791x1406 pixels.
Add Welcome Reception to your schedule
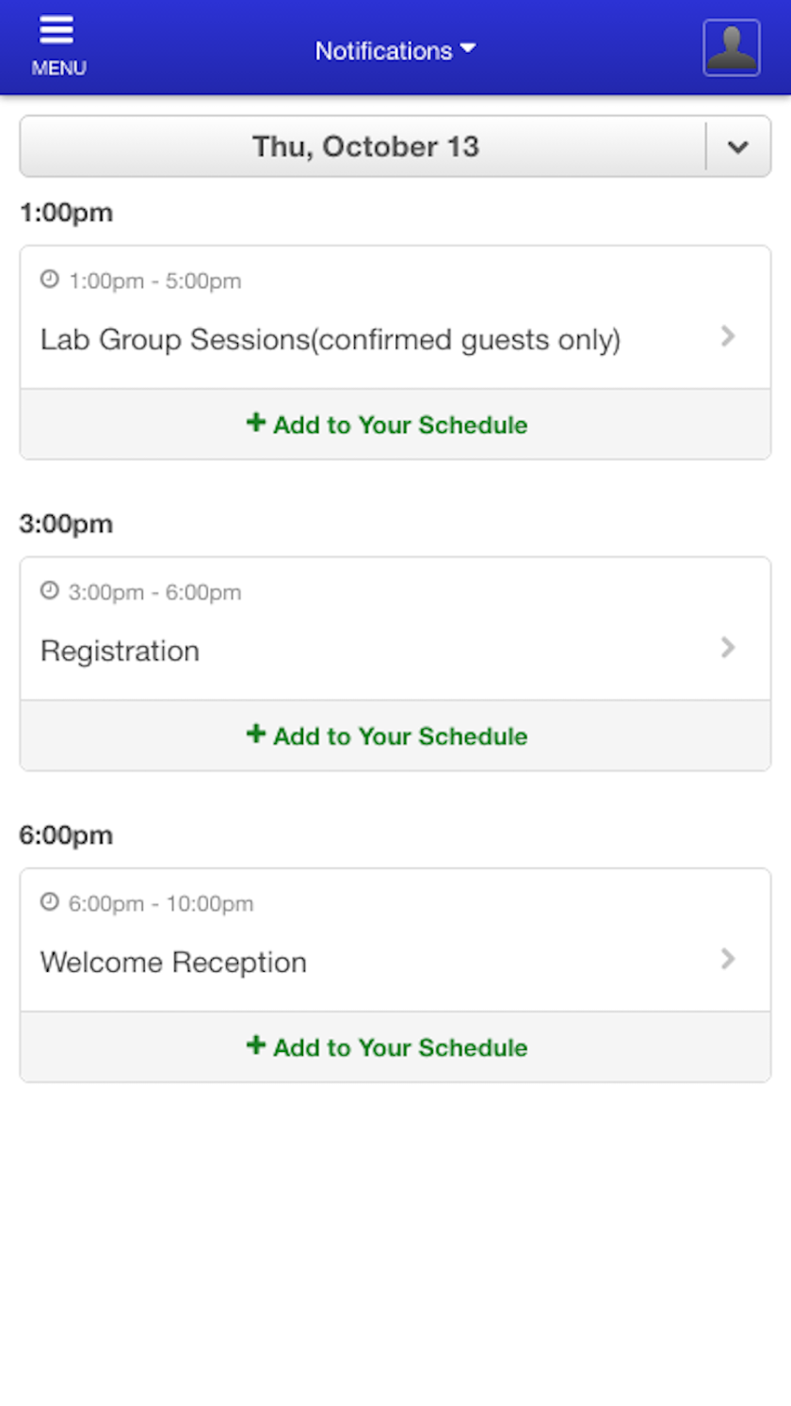[x=395, y=1047]
